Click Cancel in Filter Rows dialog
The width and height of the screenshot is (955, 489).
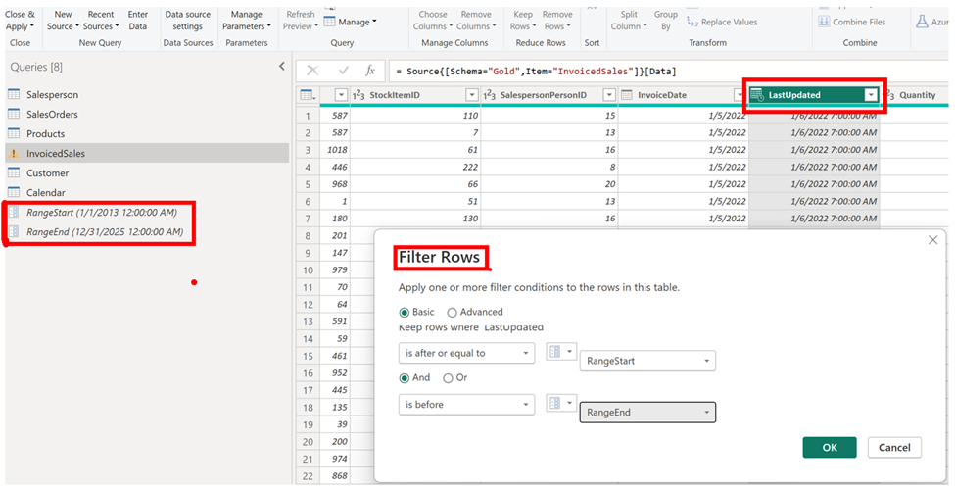pos(894,448)
